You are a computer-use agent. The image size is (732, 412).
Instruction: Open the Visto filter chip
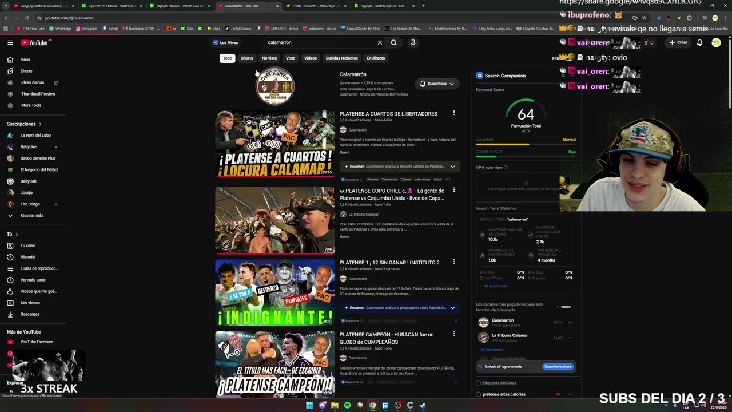pos(291,58)
